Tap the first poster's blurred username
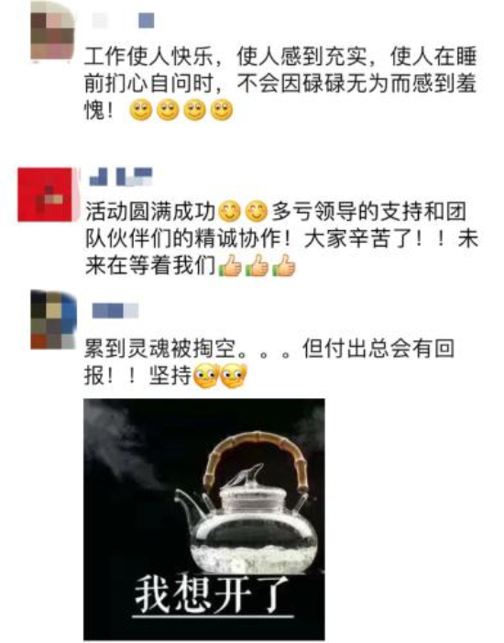 pyautogui.click(x=123, y=20)
